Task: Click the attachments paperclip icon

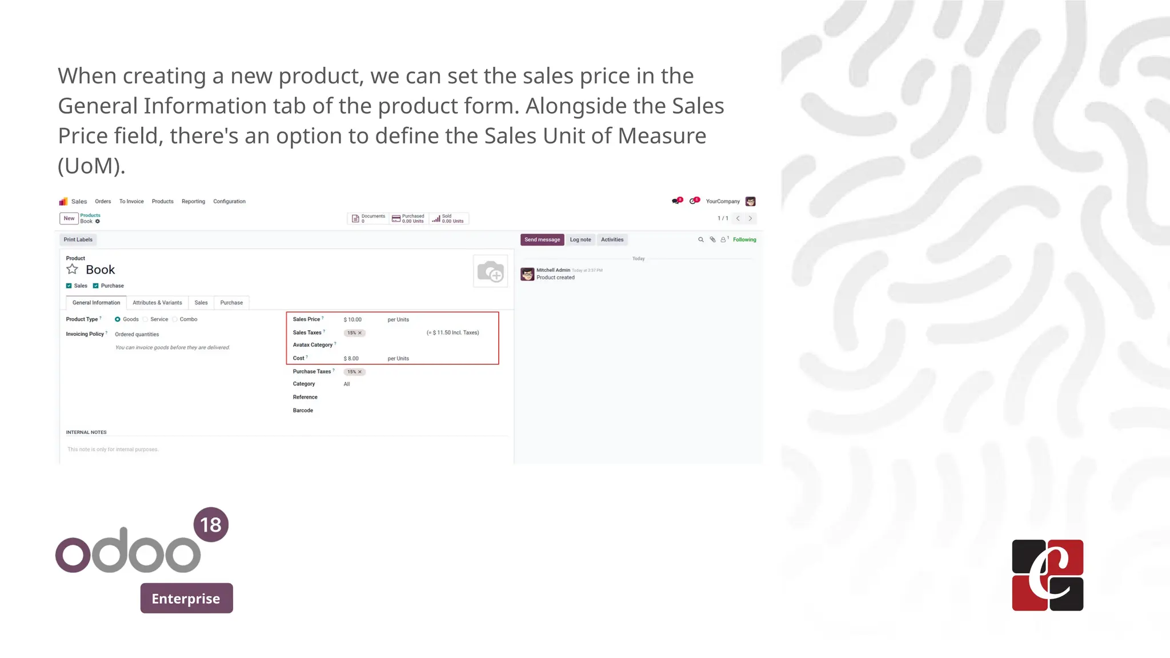Action: [712, 240]
